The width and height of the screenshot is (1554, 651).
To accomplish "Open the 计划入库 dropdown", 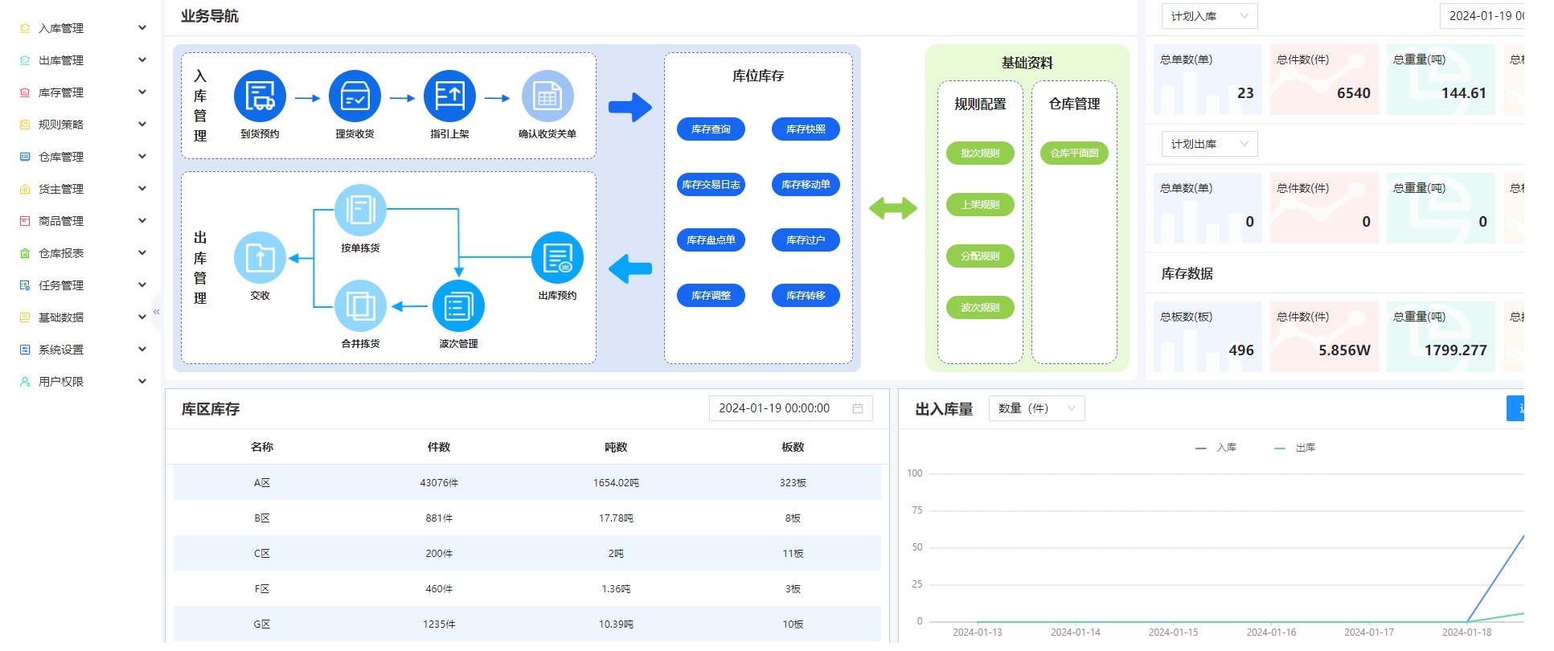I will (x=1210, y=16).
